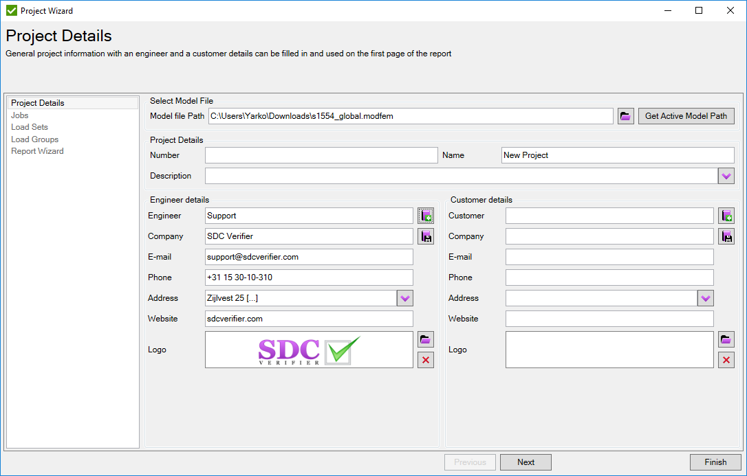This screenshot has width=747, height=476.
Task: Click the customer E-mail field
Action: pos(610,258)
